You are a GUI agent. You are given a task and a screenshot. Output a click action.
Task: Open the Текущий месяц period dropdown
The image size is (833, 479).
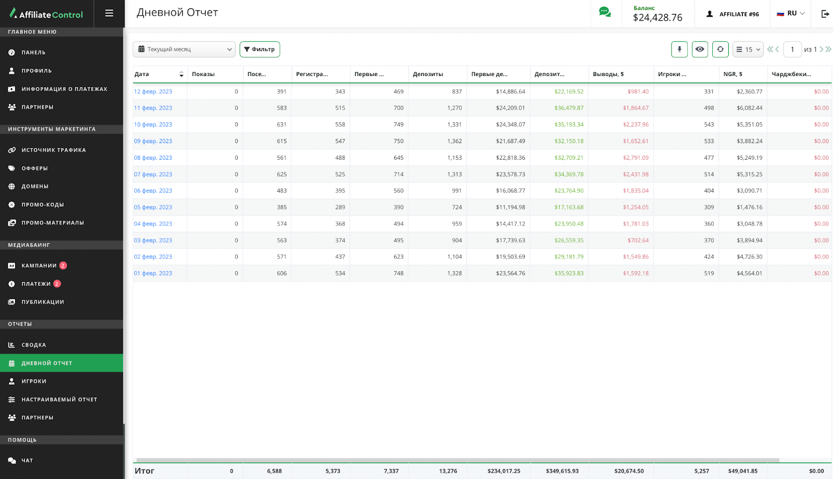point(184,49)
